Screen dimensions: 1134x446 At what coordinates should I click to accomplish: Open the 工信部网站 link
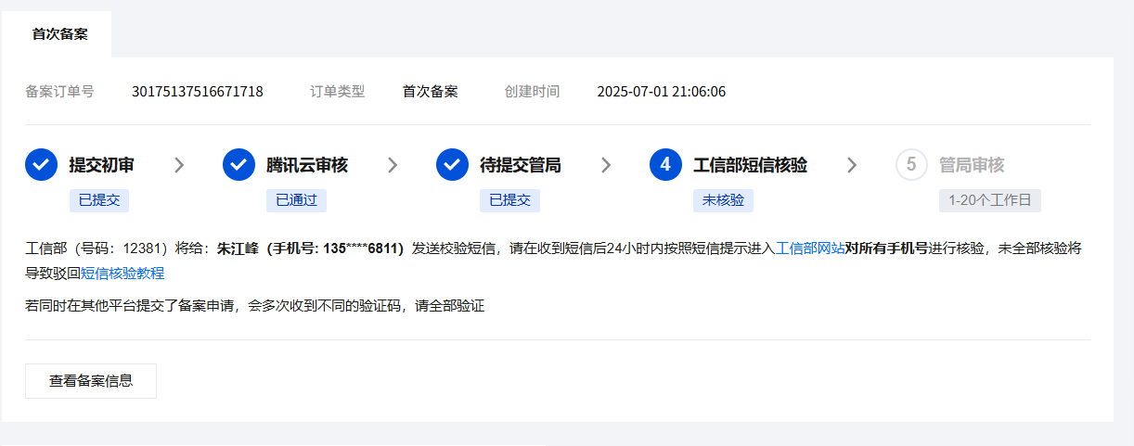pyautogui.click(x=809, y=248)
